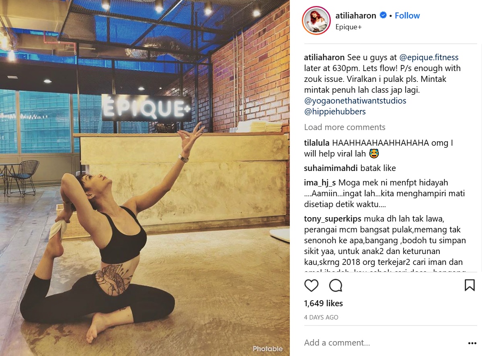Visit commenter tilalula's profile
482x356 pixels.
[317, 143]
